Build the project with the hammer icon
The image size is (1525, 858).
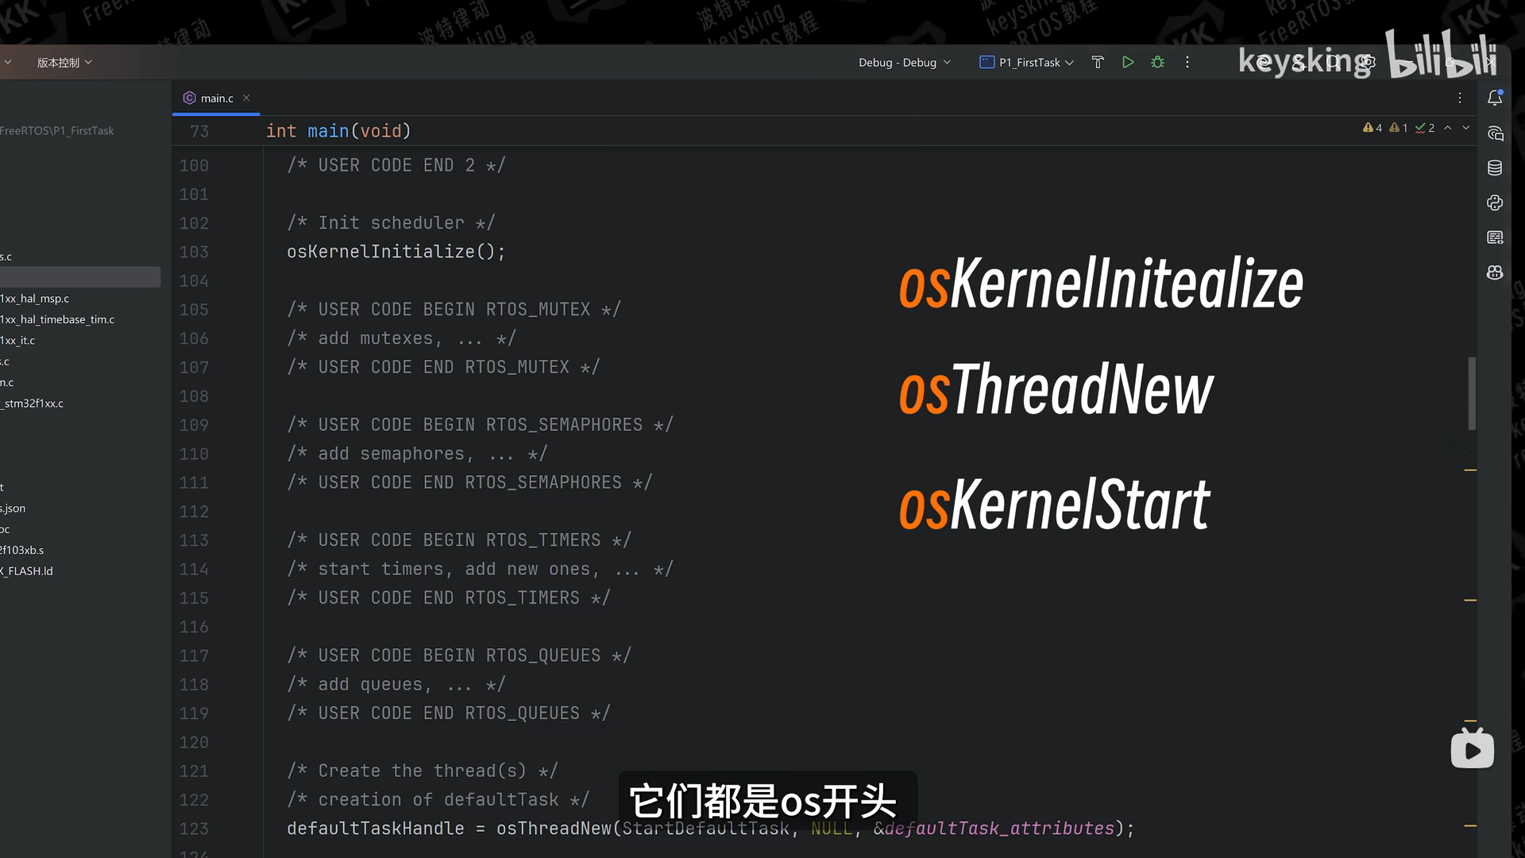point(1098,62)
